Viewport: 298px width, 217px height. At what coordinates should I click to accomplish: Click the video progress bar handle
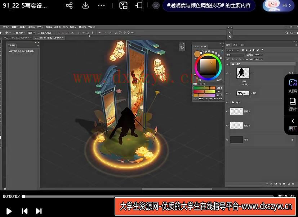23,197
